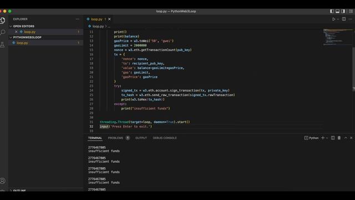Switch to the Output panel tab
The height and width of the screenshot is (200, 355).
[141, 138]
